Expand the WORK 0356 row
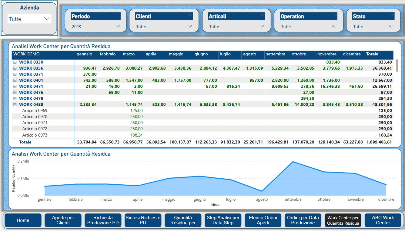 pos(15,68)
